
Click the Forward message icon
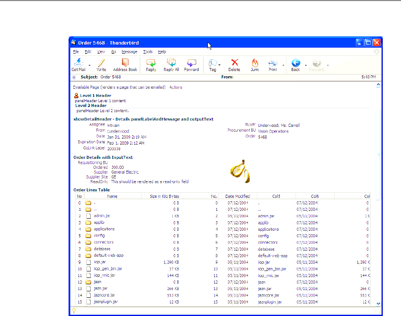(x=191, y=63)
